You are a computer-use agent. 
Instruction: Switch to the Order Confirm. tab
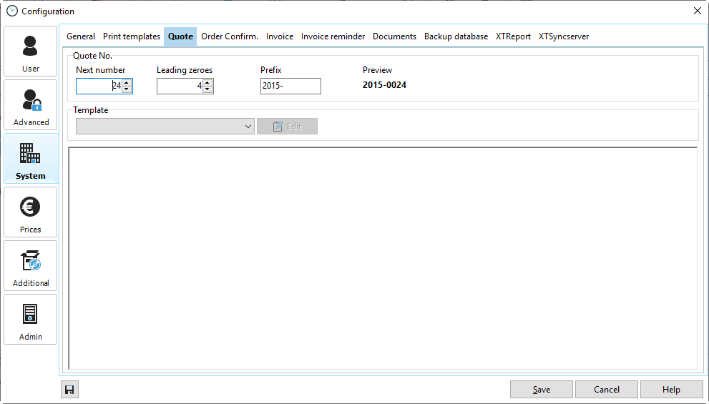pos(230,36)
